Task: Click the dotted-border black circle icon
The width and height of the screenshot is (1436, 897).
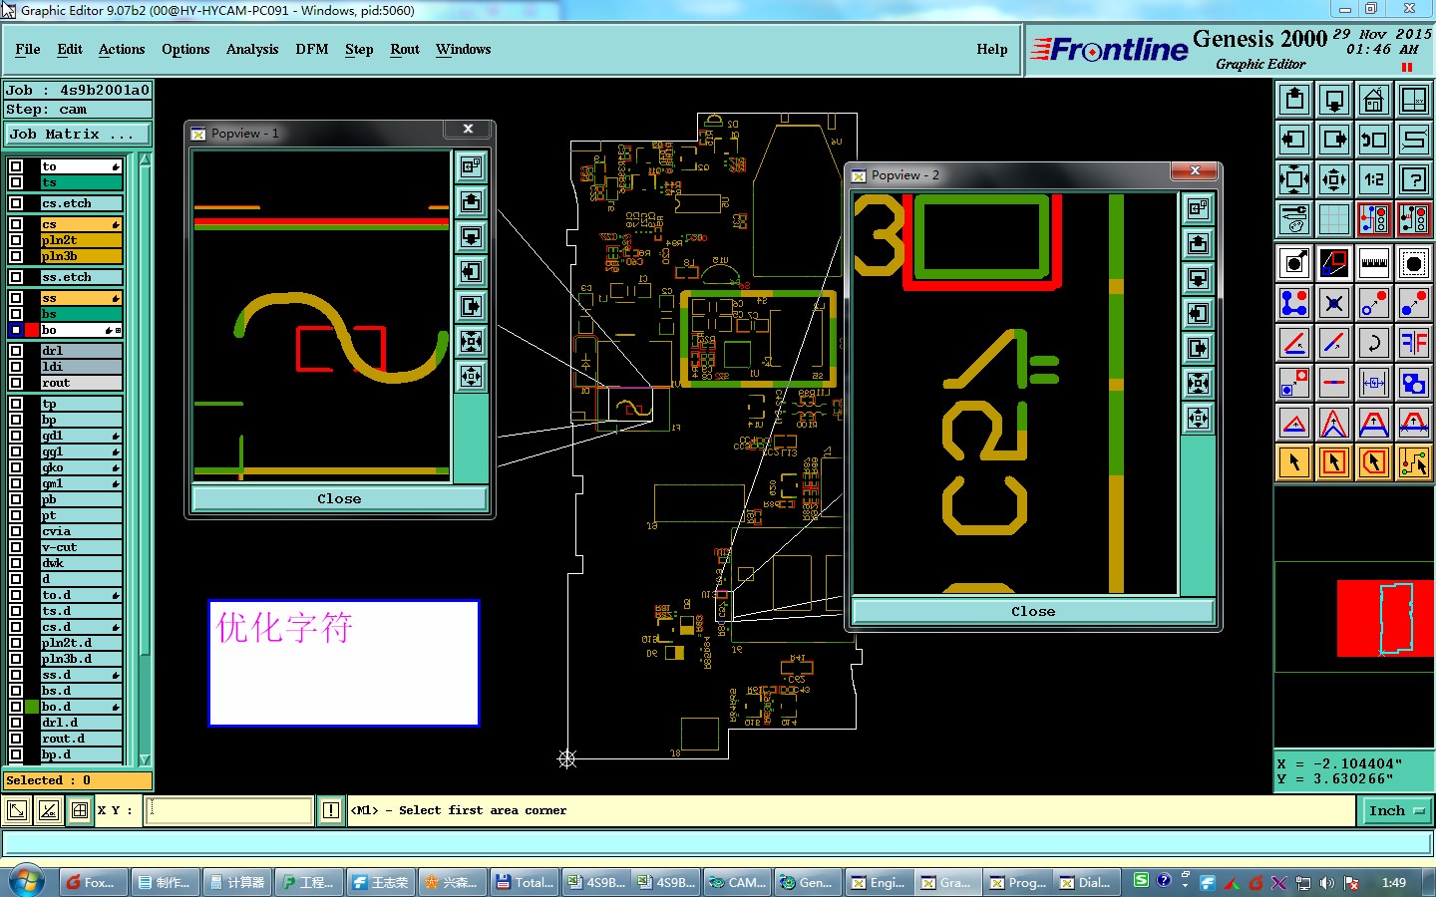Action: (1414, 263)
